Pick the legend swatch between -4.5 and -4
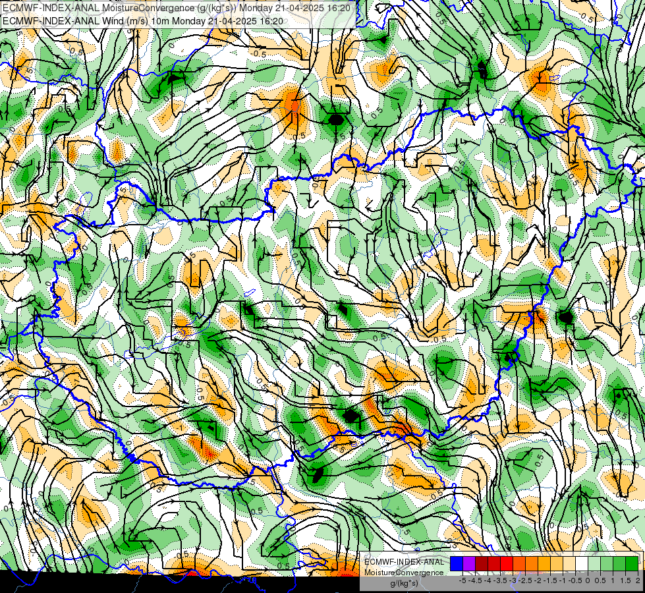Image resolution: width=645 pixels, height=593 pixels. pos(482,564)
